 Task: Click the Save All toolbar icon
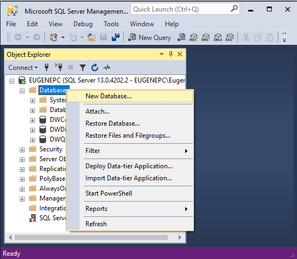tap(116, 37)
